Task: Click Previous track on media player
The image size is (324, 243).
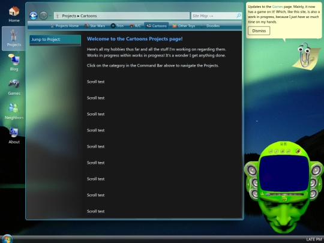Action: click(x=271, y=151)
